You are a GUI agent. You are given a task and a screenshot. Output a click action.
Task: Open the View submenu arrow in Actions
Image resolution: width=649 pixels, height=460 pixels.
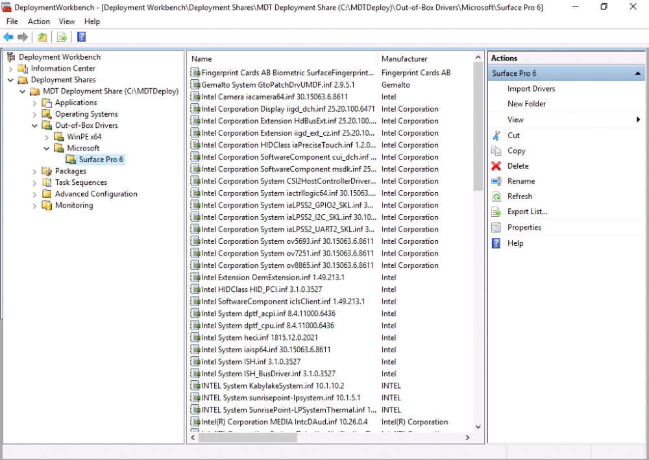pyautogui.click(x=638, y=119)
